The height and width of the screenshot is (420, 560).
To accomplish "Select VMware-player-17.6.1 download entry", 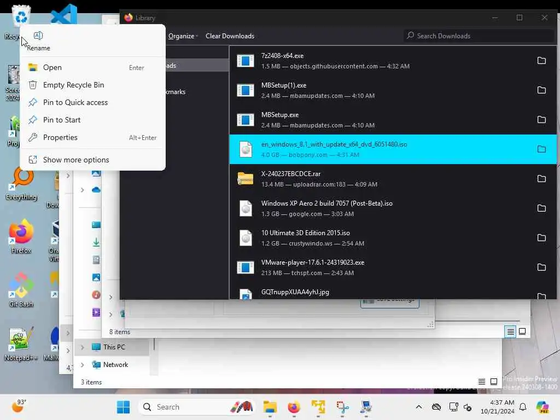I will pyautogui.click(x=393, y=267).
